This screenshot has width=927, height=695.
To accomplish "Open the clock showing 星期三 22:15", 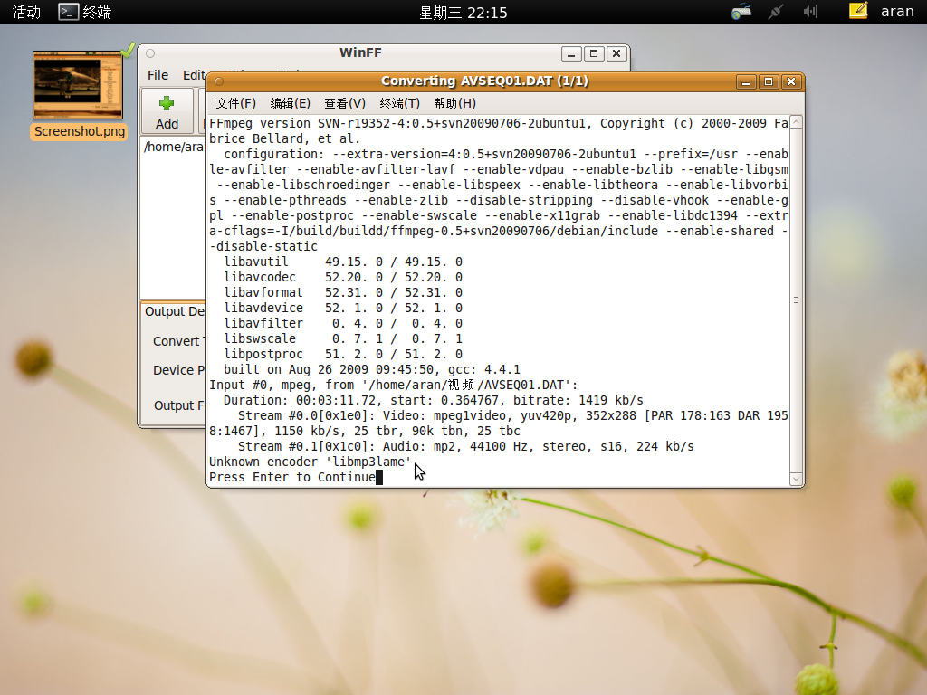I will [x=463, y=13].
